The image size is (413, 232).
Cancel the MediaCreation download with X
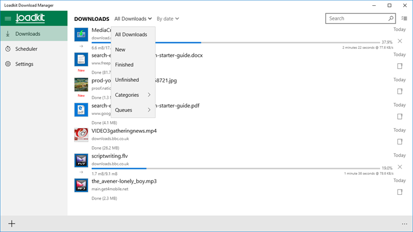(400, 41)
